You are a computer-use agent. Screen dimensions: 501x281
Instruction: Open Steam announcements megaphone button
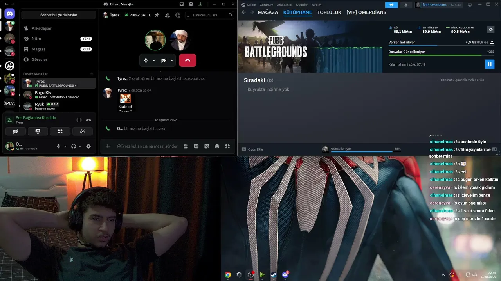tap(391, 5)
